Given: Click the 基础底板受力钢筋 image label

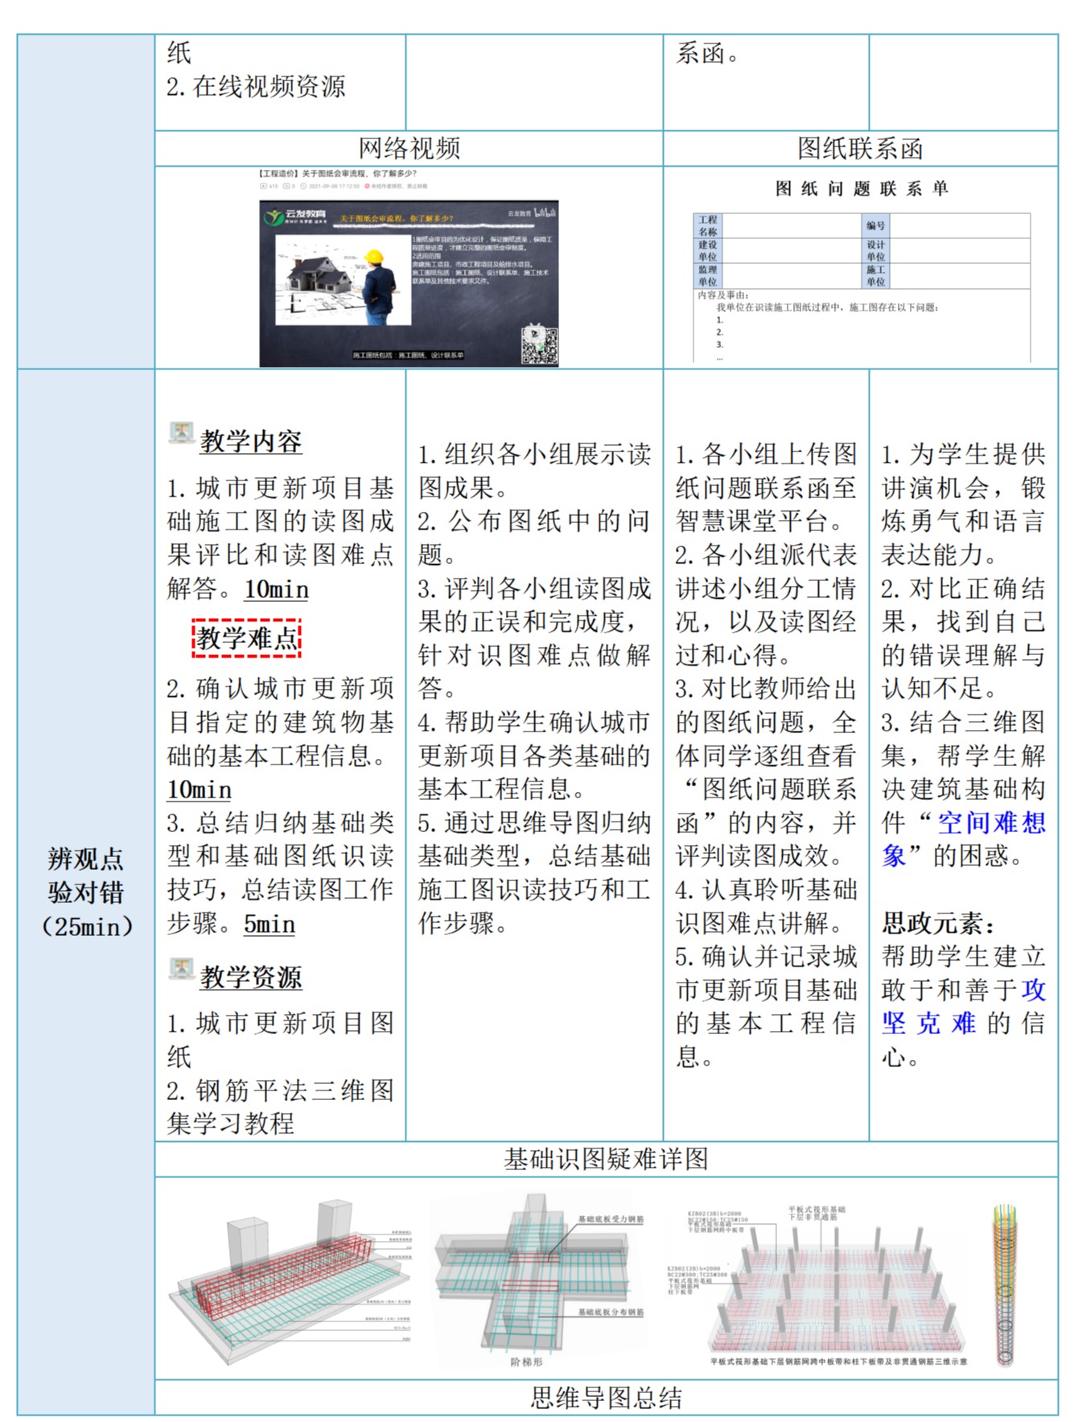Looking at the screenshot, I should (611, 1219).
